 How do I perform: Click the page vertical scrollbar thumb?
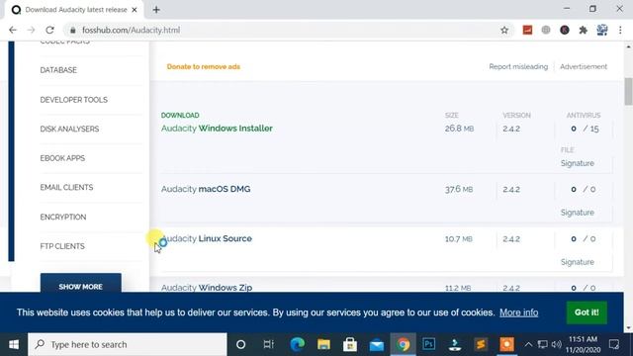[628, 91]
